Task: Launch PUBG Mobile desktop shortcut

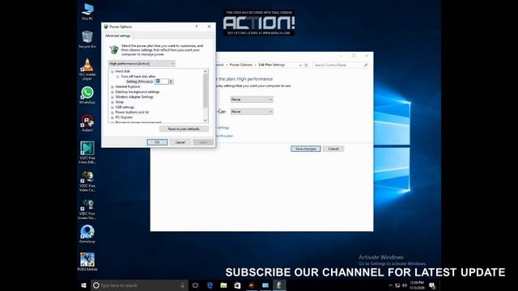Action: click(x=87, y=262)
